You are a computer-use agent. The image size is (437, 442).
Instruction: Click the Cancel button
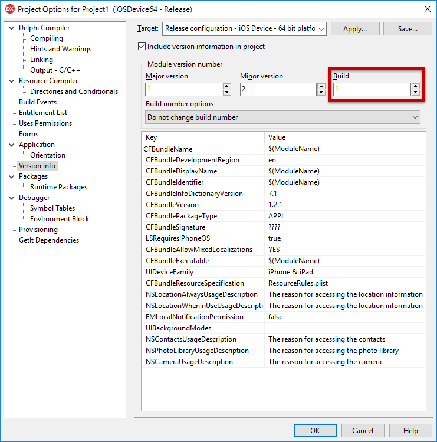click(x=363, y=430)
